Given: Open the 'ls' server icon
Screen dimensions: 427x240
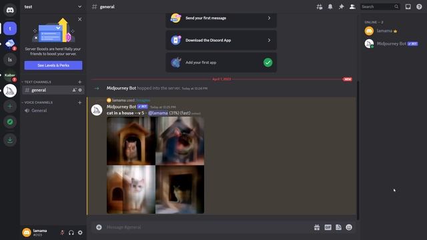Looking at the screenshot, I should (10, 59).
